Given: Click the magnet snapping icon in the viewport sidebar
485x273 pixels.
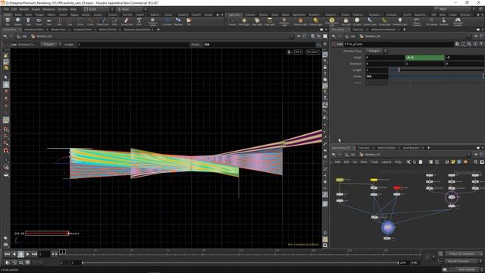Looking at the screenshot, I should [x=6, y=150].
